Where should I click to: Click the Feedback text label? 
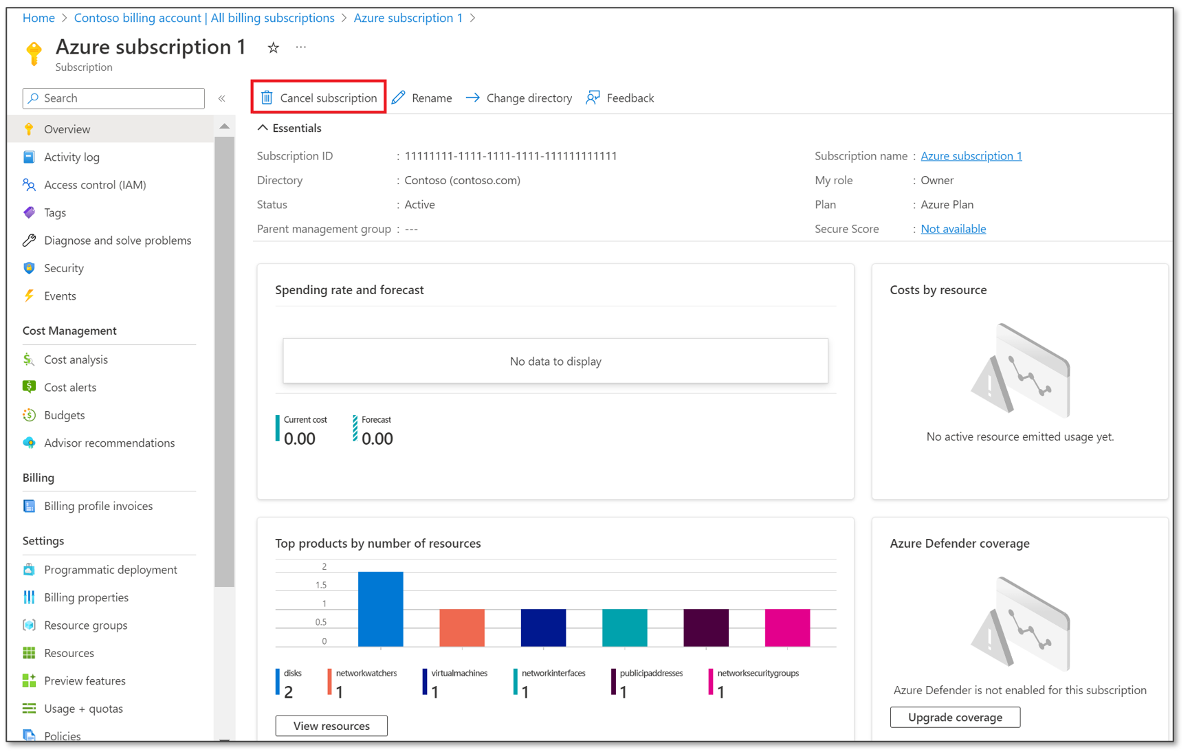[630, 98]
